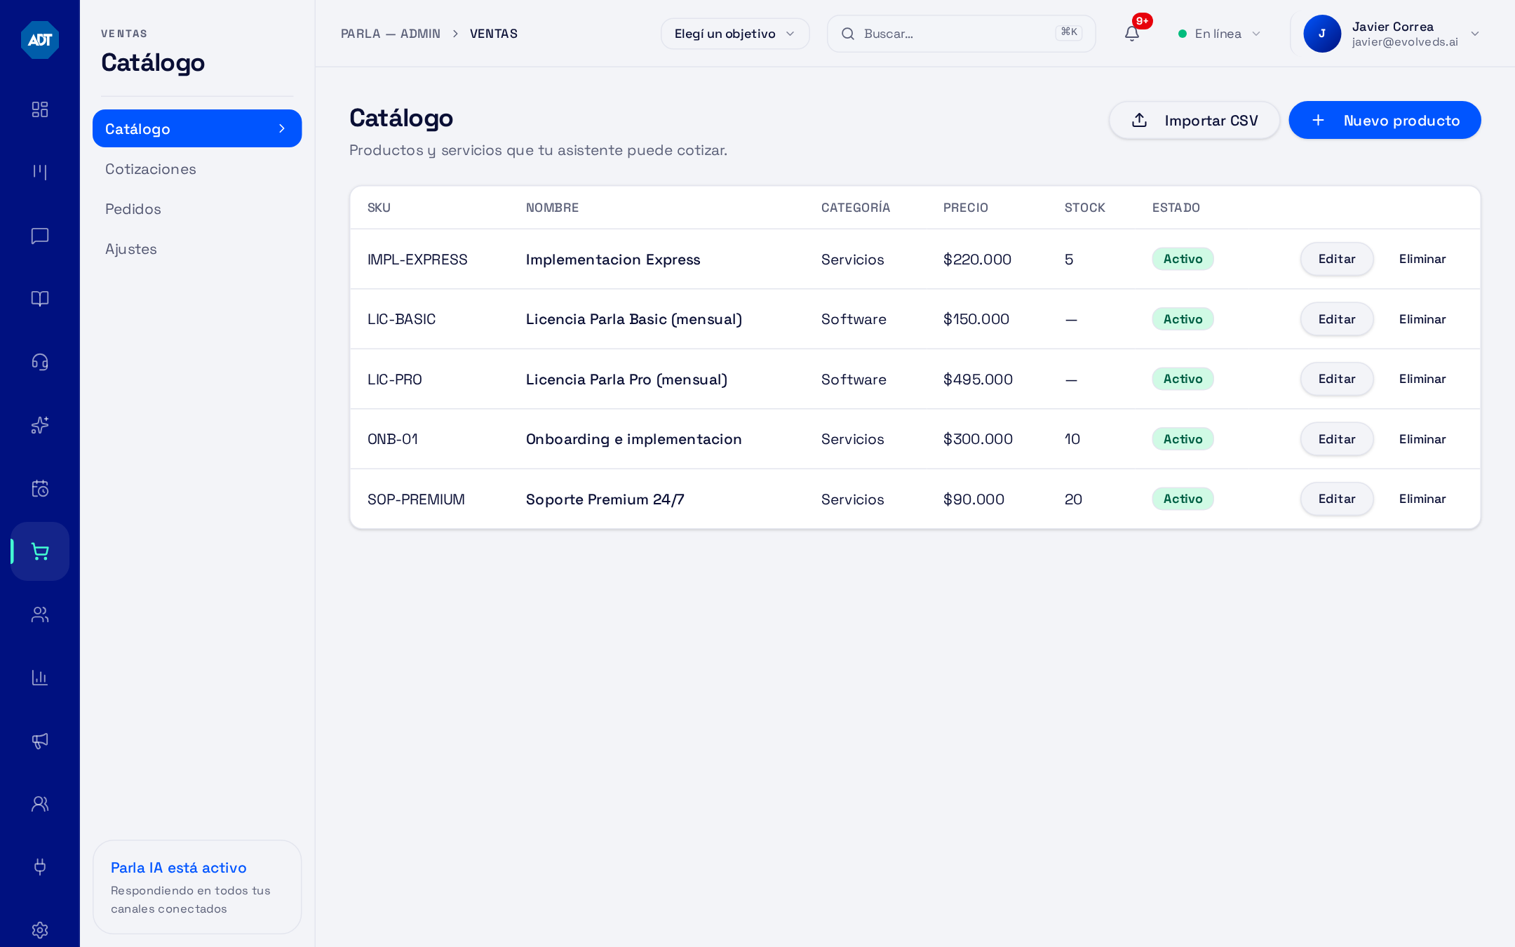
Task: Edit the LIC-PRO product
Action: [1337, 379]
